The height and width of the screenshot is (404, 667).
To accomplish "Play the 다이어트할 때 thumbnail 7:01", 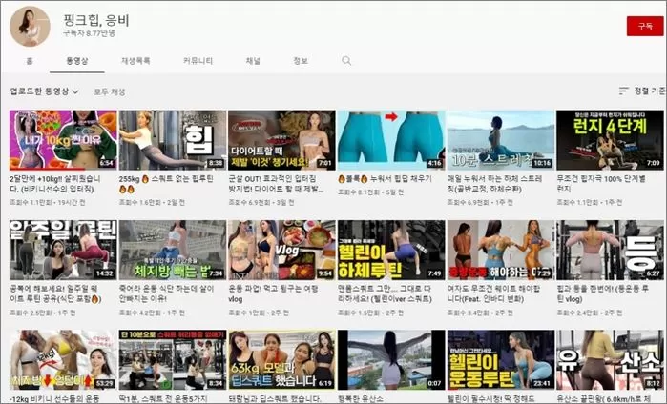I will (281, 140).
